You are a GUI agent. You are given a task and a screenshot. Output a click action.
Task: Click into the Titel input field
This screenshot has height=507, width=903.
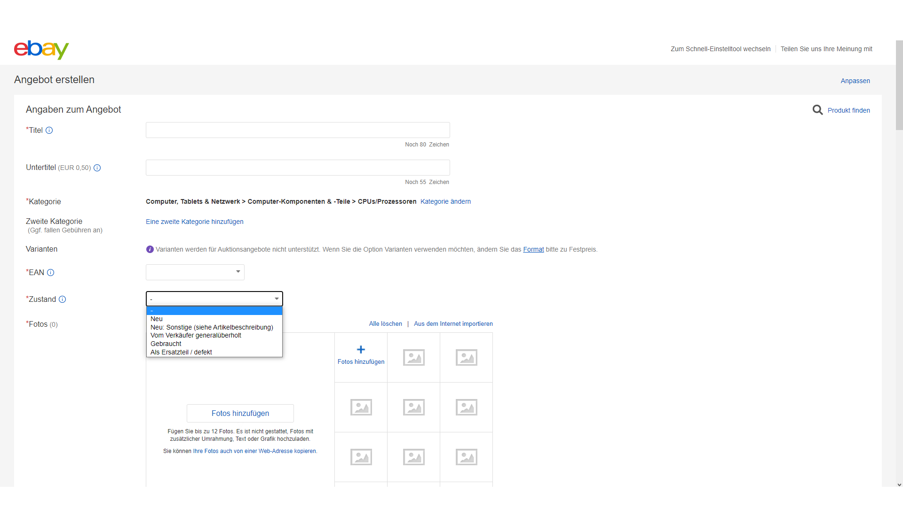(297, 130)
